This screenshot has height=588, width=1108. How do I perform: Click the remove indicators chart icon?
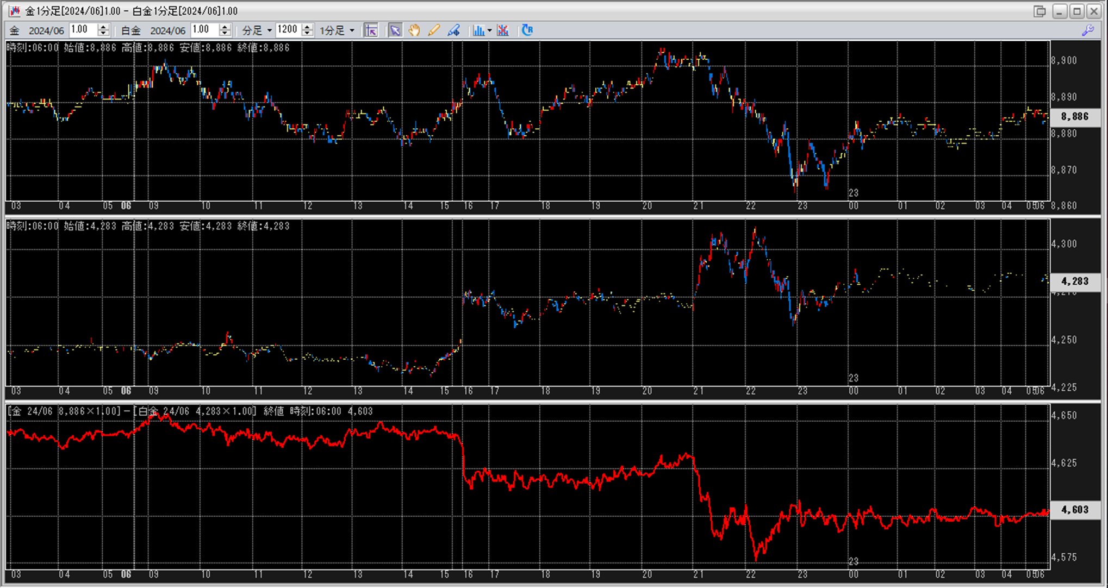point(503,30)
